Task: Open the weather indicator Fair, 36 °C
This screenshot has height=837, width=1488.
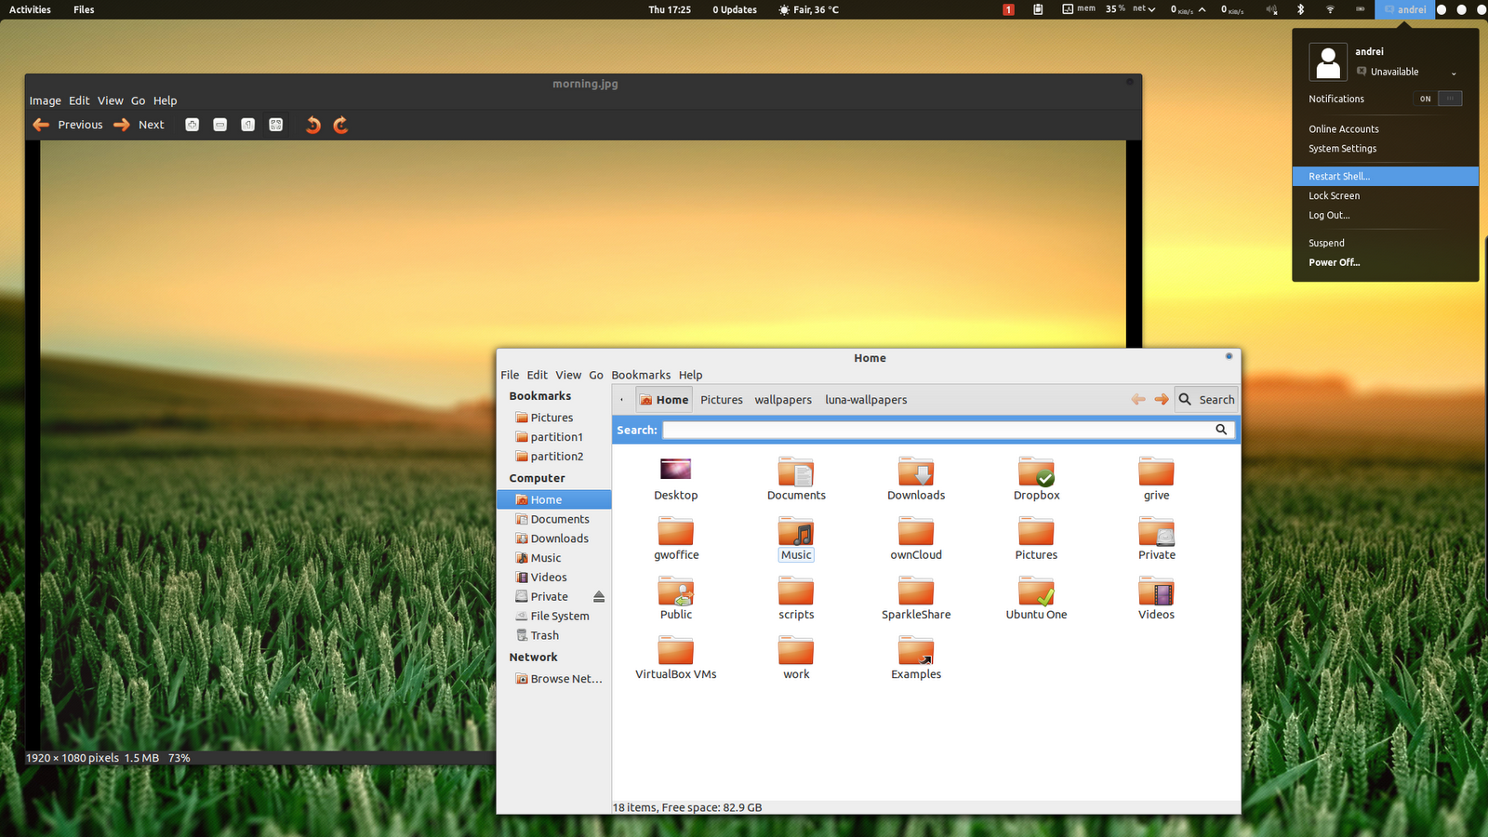Action: click(x=808, y=9)
